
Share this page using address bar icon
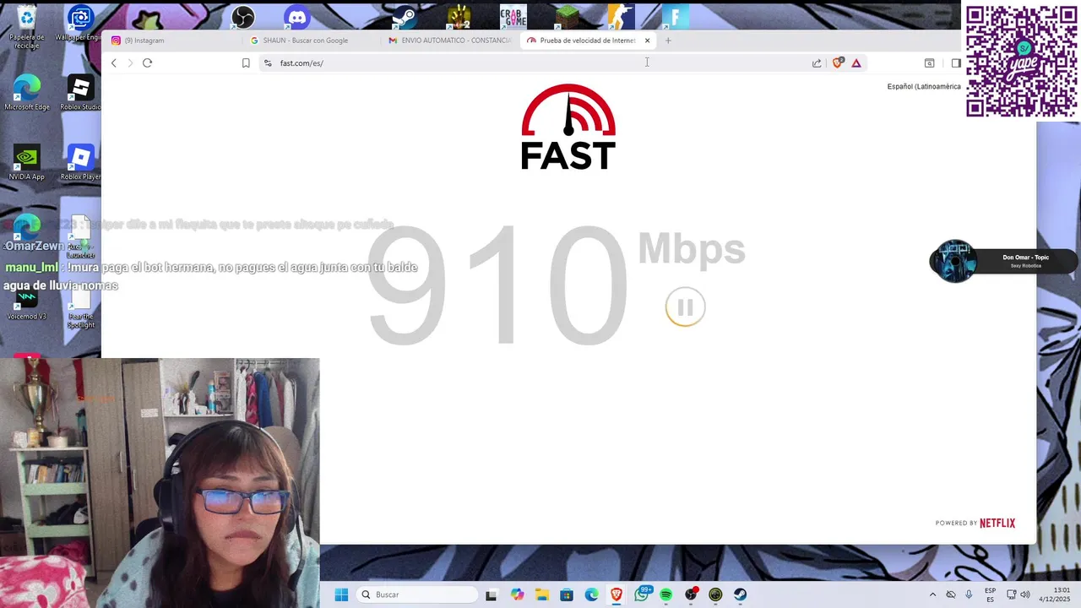tap(817, 62)
